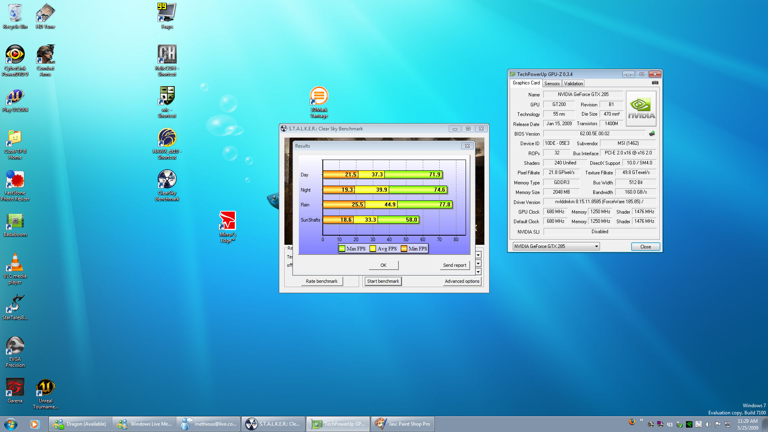Click the GPU name field NVIDIA GeForce GTX 285
768x432 pixels.
(x=583, y=94)
